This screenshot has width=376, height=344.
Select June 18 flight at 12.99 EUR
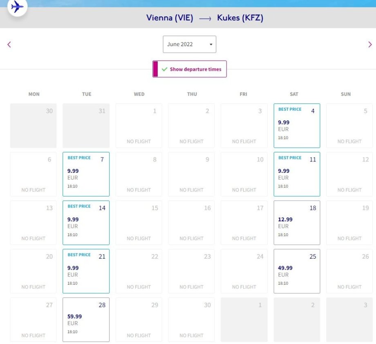pos(297,223)
